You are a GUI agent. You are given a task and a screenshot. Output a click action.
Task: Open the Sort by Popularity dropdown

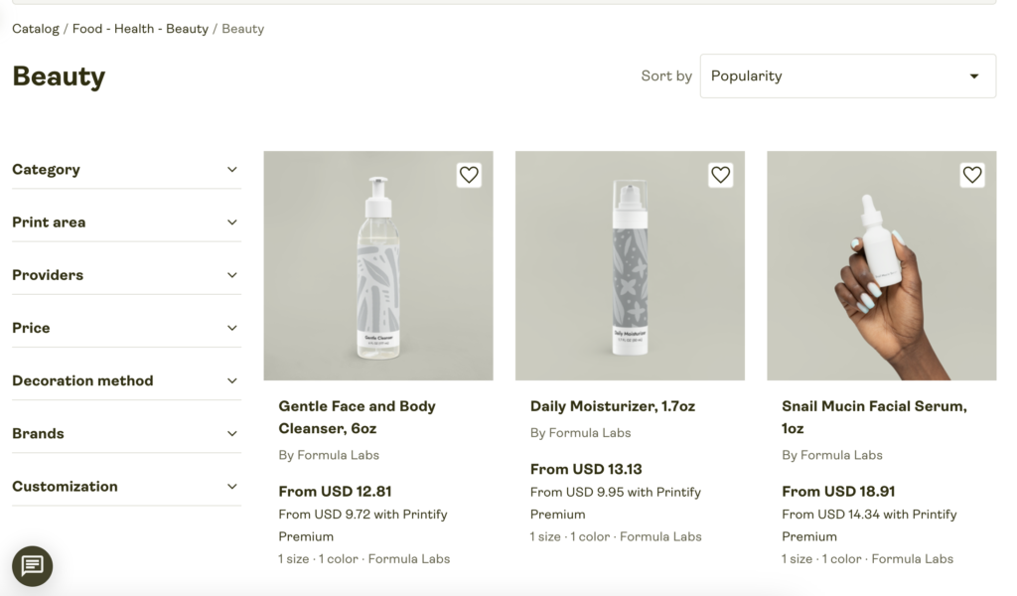[x=848, y=75]
